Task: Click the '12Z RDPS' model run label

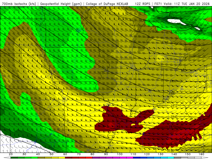Action: coord(143,4)
